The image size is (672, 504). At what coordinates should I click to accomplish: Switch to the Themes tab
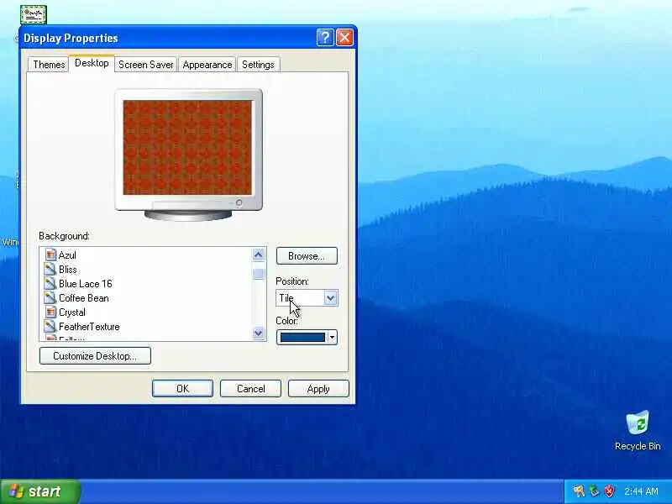pyautogui.click(x=49, y=65)
